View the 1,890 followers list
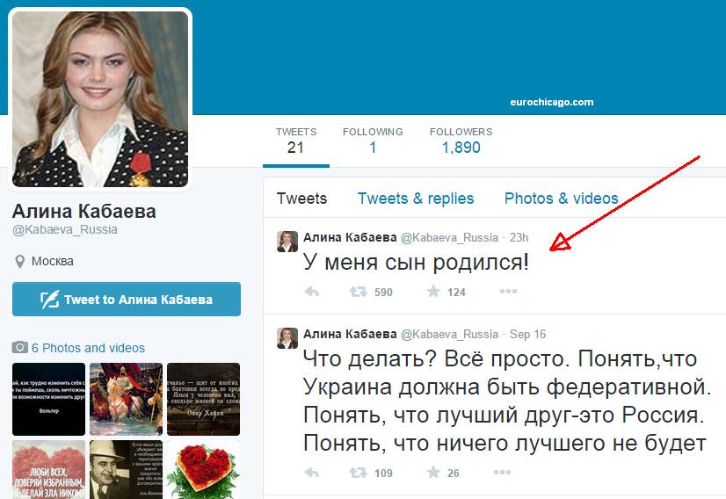The image size is (726, 499). tap(461, 141)
